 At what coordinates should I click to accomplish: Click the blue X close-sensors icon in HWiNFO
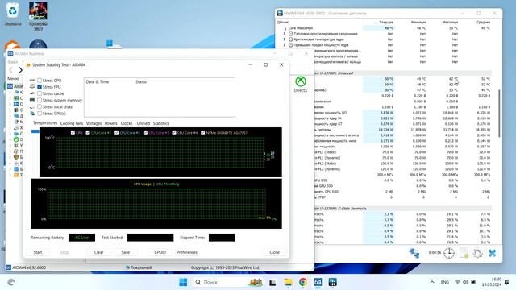click(493, 253)
